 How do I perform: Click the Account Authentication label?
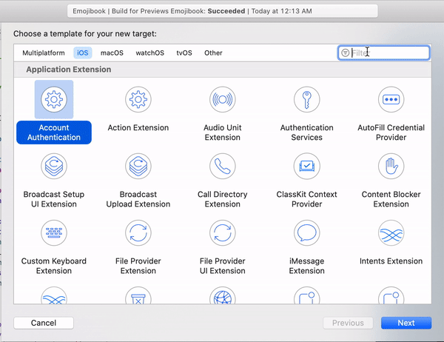pyautogui.click(x=54, y=133)
